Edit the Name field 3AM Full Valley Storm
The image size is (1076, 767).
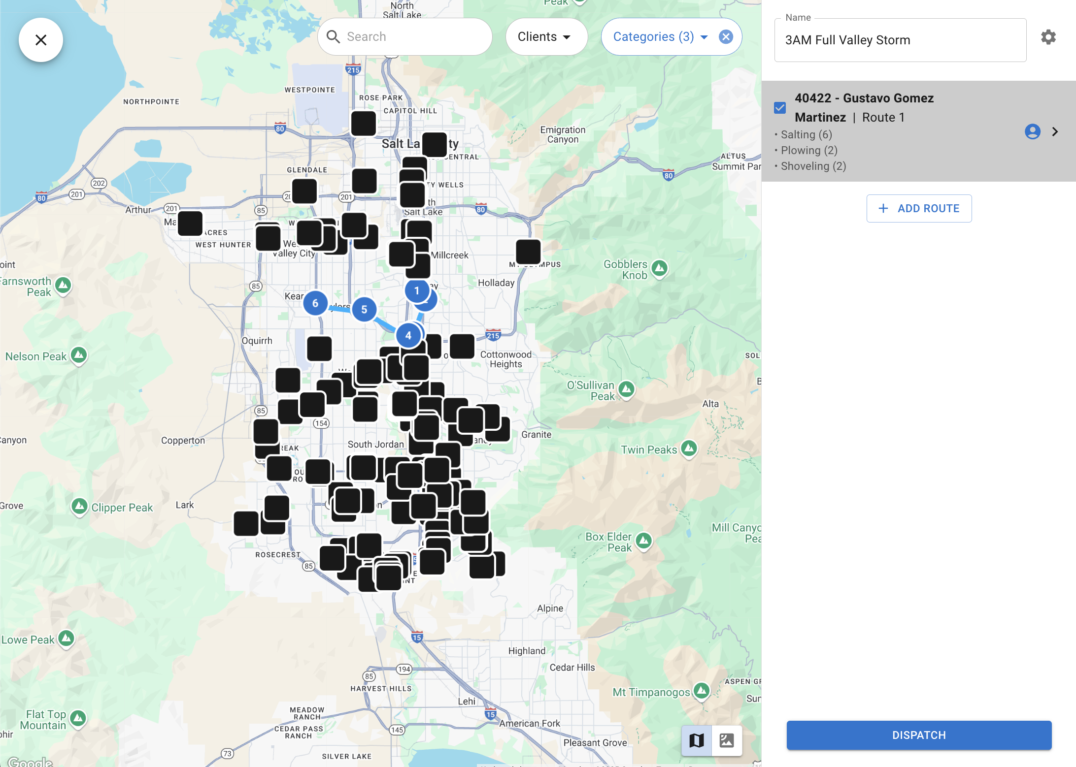tap(900, 40)
